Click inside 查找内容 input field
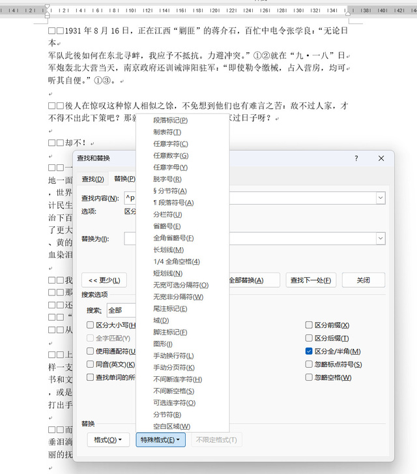Screen dimensions: 417x474 click(255, 198)
